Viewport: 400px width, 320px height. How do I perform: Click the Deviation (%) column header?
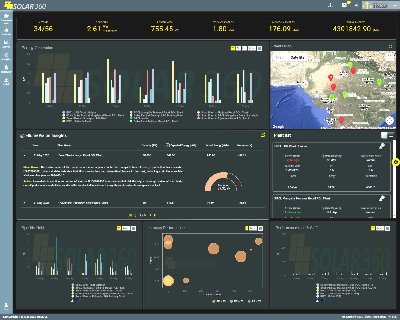pos(245,146)
